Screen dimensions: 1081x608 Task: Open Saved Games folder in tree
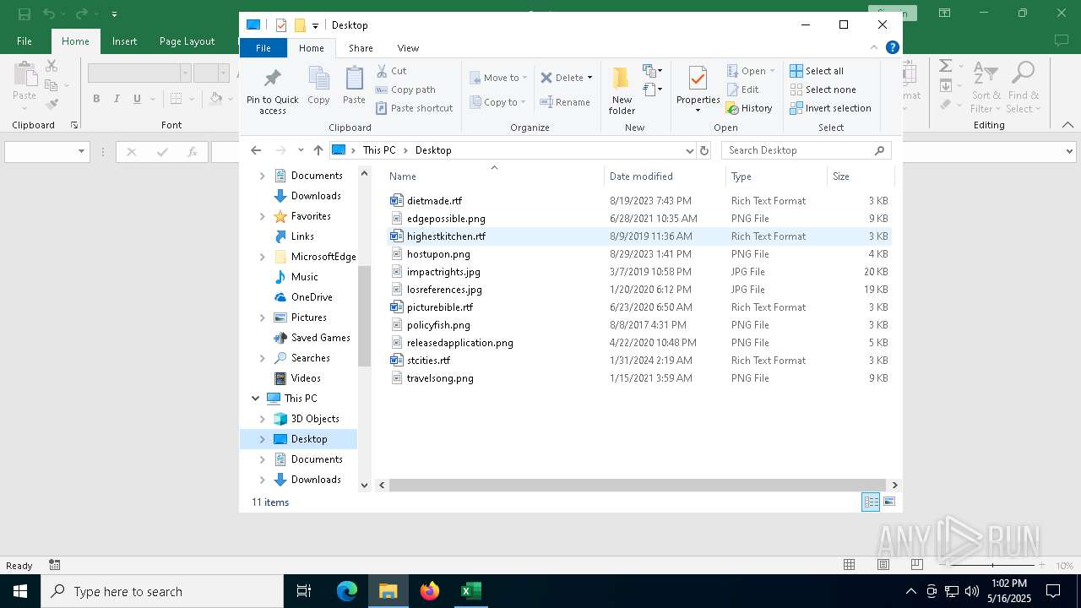click(x=320, y=338)
